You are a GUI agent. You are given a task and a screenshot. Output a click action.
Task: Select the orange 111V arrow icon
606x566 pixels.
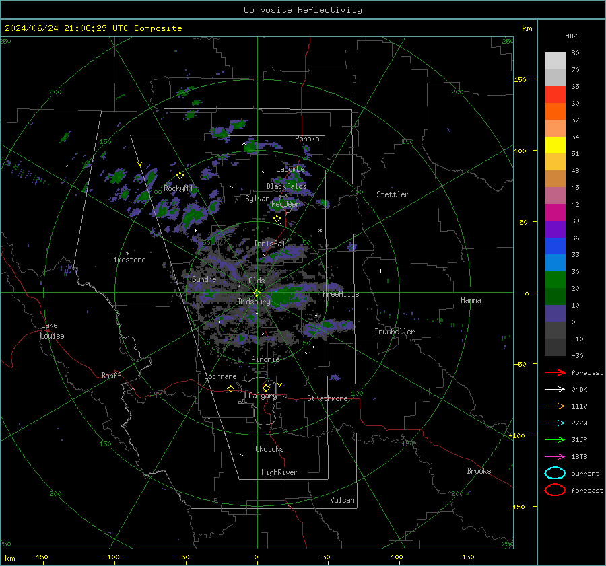555,406
